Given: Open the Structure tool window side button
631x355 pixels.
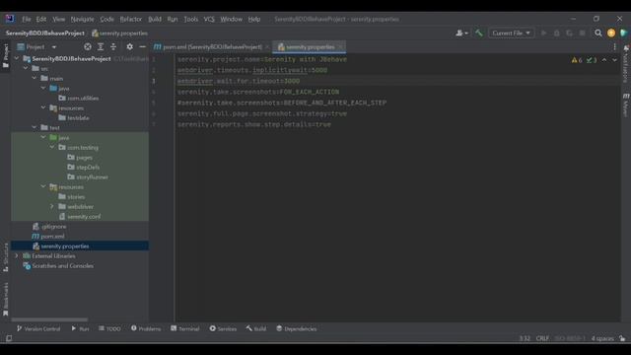Looking at the screenshot, I should (x=6, y=257).
